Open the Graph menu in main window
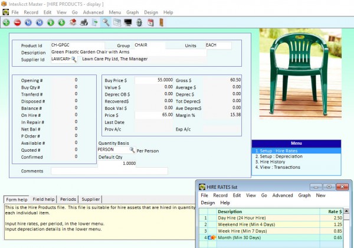 tap(133, 12)
